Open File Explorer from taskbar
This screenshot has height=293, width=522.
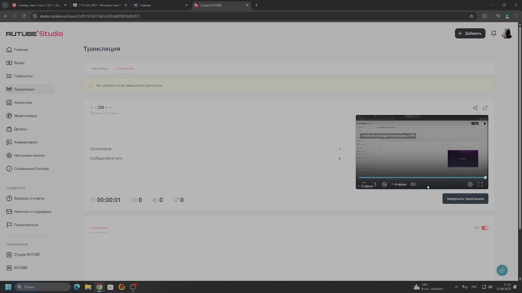coord(88,287)
